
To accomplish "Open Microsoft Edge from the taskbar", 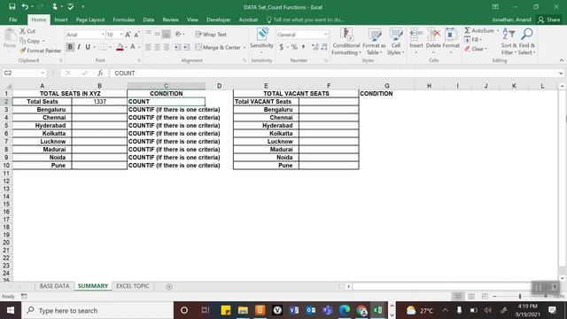I will [x=345, y=310].
